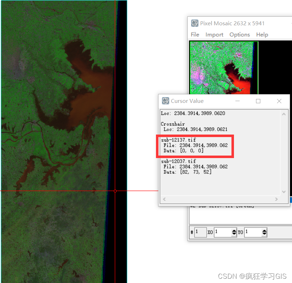Image resolution: width=292 pixels, height=283 pixels.
Task: Open the Help menu in Pixel Mosaic
Action: [x=262, y=35]
